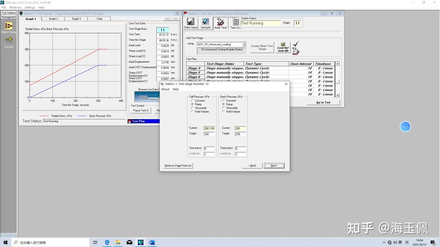Open the File menu

pos(4,8)
